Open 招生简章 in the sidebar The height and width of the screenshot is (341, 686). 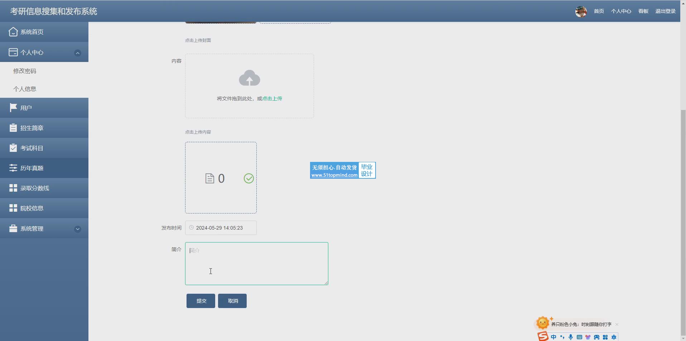point(32,128)
